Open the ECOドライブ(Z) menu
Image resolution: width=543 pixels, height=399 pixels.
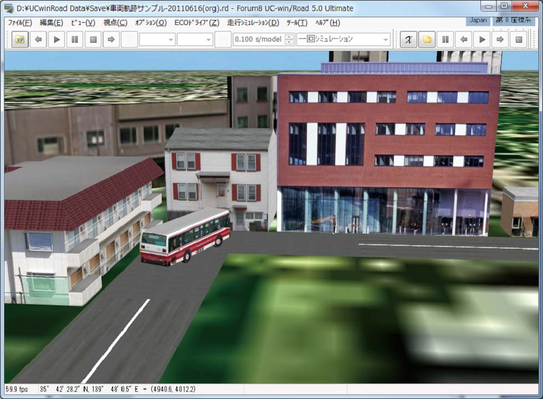tap(197, 23)
